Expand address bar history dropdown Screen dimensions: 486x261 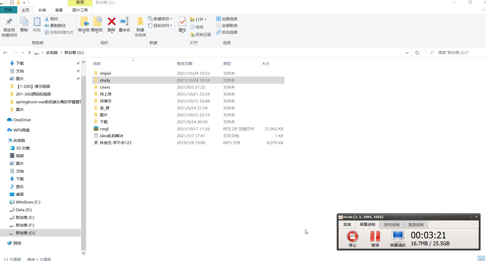pos(407,53)
